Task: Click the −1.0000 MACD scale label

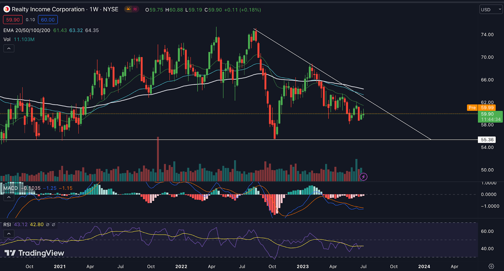Action: 490,206
